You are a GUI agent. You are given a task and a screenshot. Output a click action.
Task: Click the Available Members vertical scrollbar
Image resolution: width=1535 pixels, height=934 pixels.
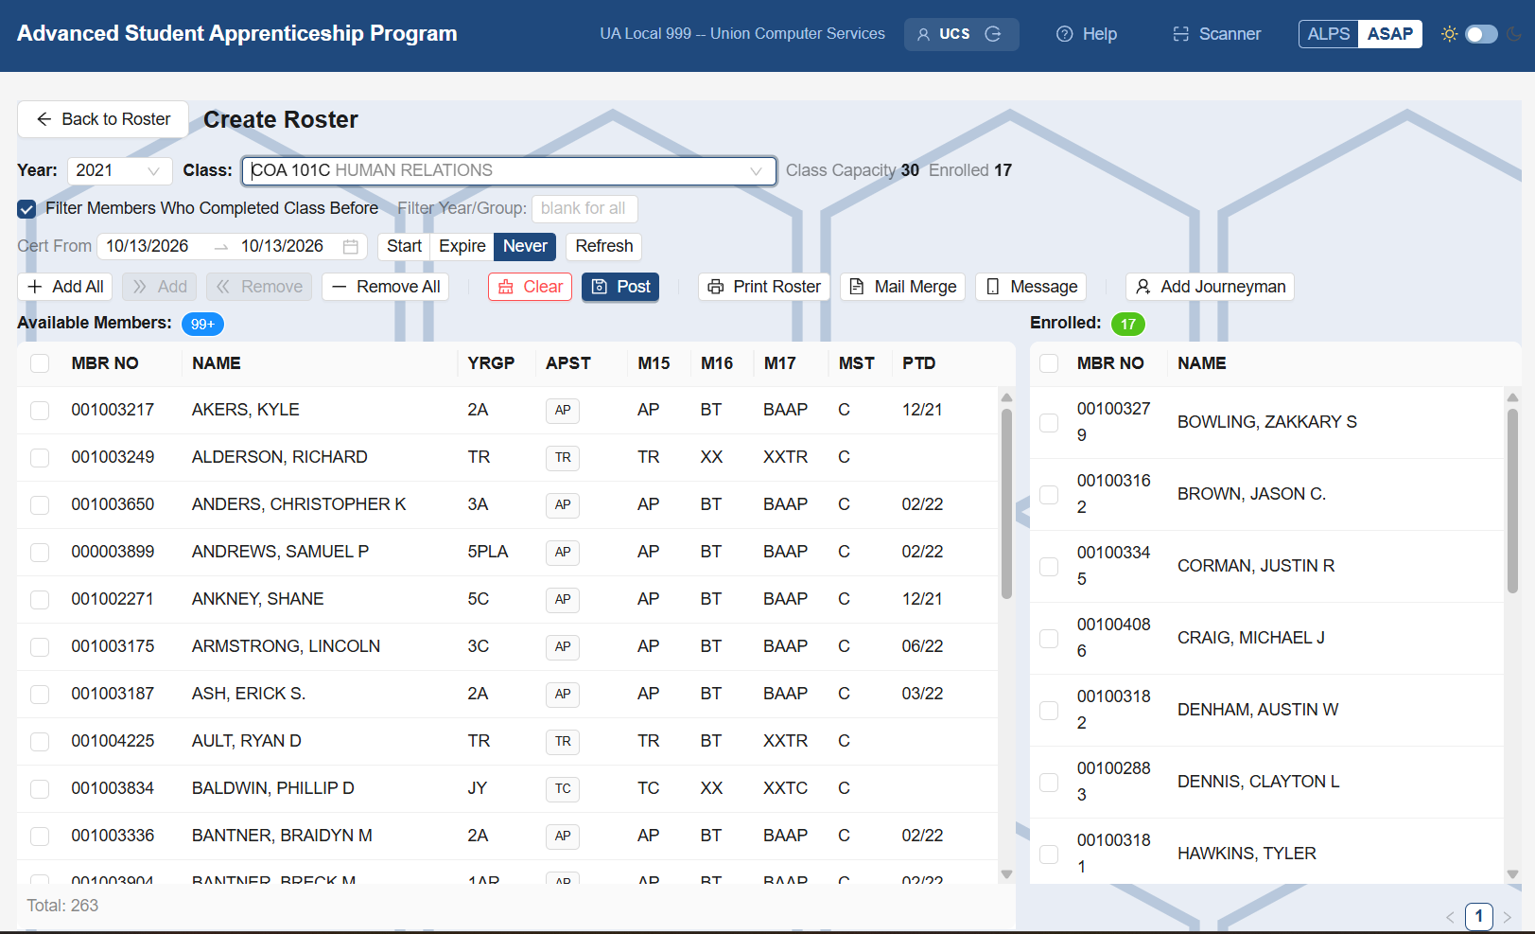(x=1006, y=502)
